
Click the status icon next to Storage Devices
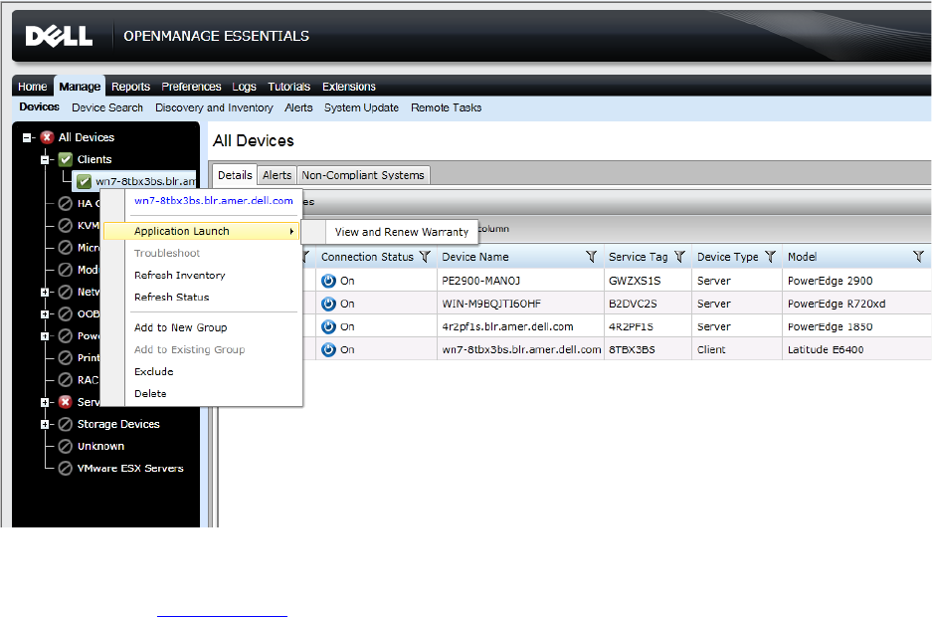pyautogui.click(x=66, y=424)
